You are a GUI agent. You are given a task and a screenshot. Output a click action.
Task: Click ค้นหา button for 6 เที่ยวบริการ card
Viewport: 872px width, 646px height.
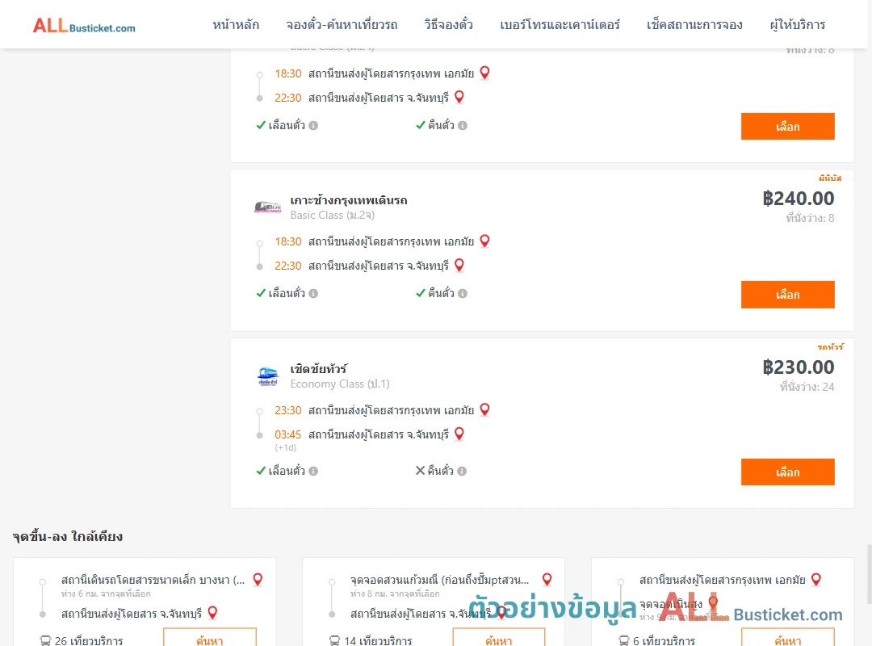pos(787,639)
